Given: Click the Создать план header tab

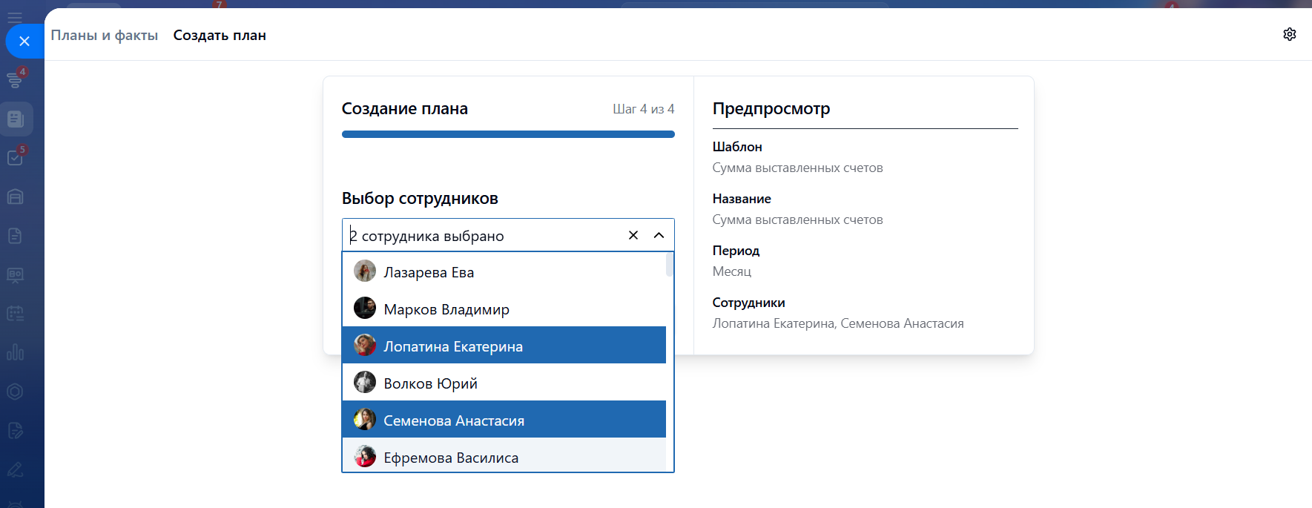Looking at the screenshot, I should (x=220, y=35).
